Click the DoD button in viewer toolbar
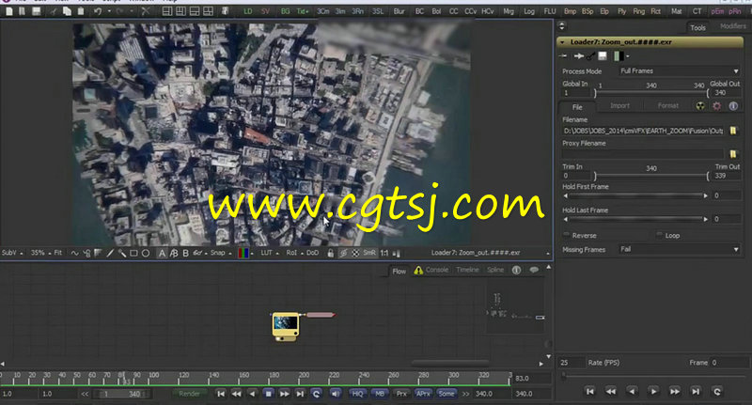Image resolution: width=752 pixels, height=405 pixels. [313, 253]
